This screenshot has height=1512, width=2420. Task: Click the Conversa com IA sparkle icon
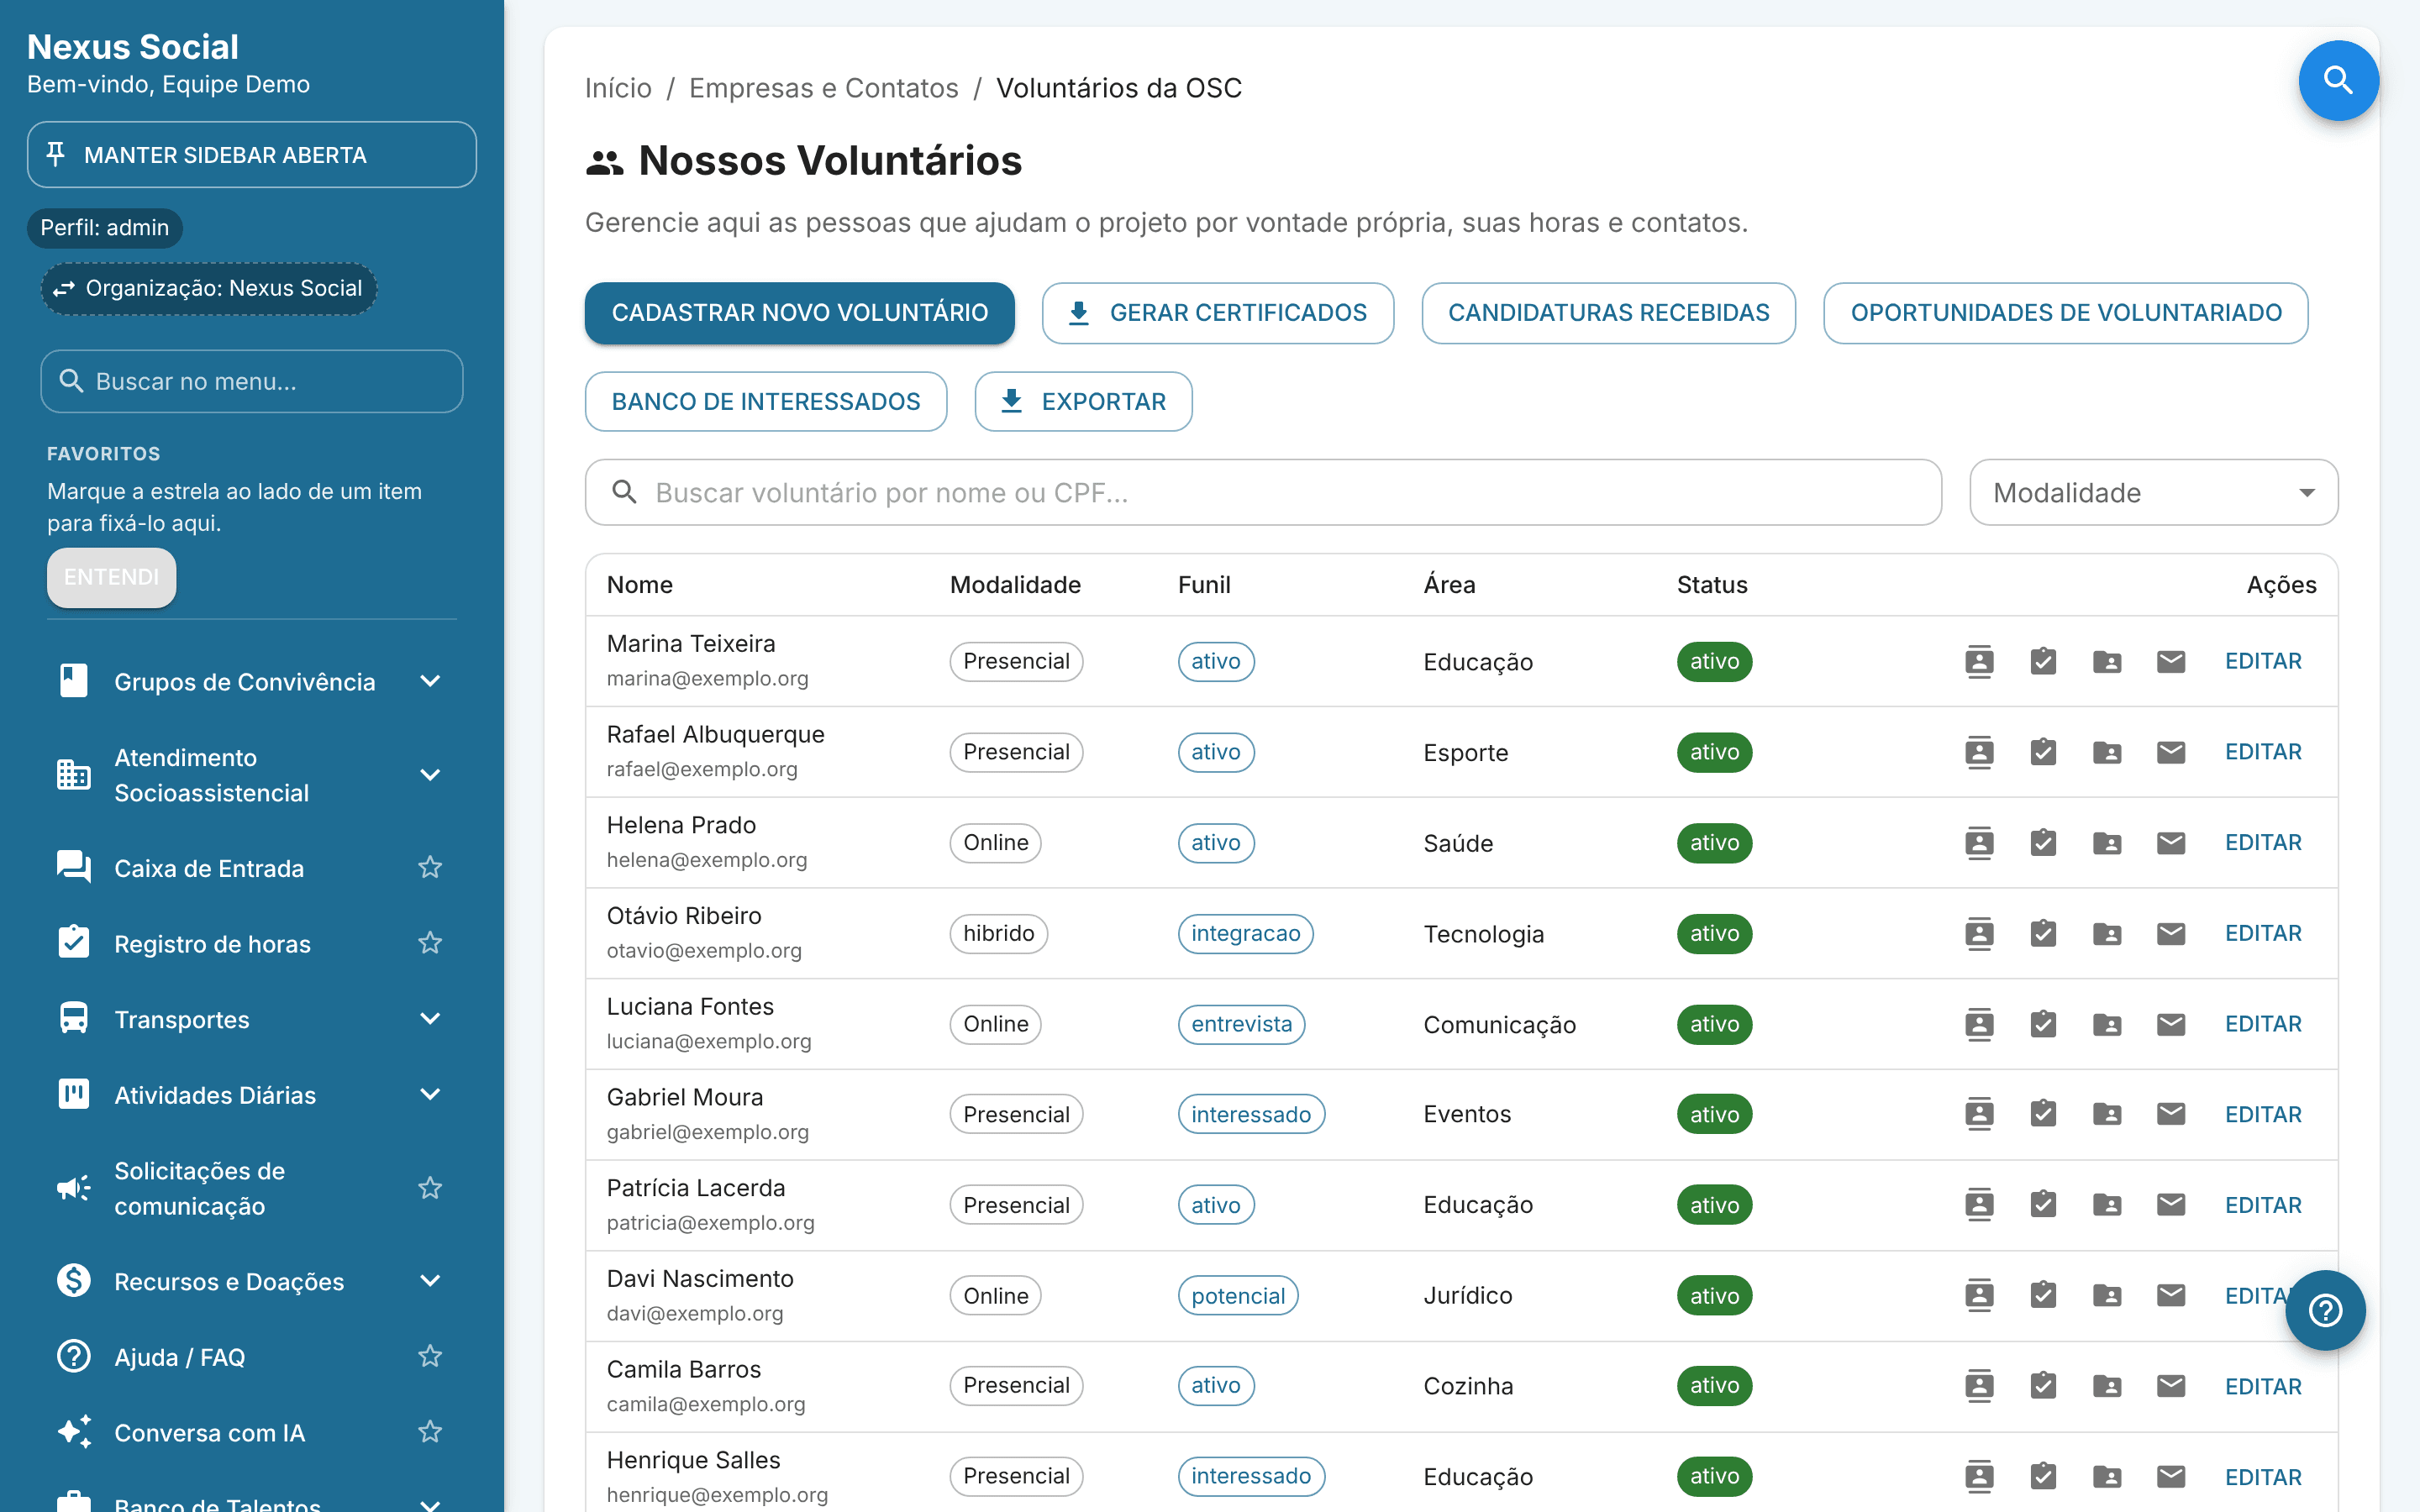73,1432
